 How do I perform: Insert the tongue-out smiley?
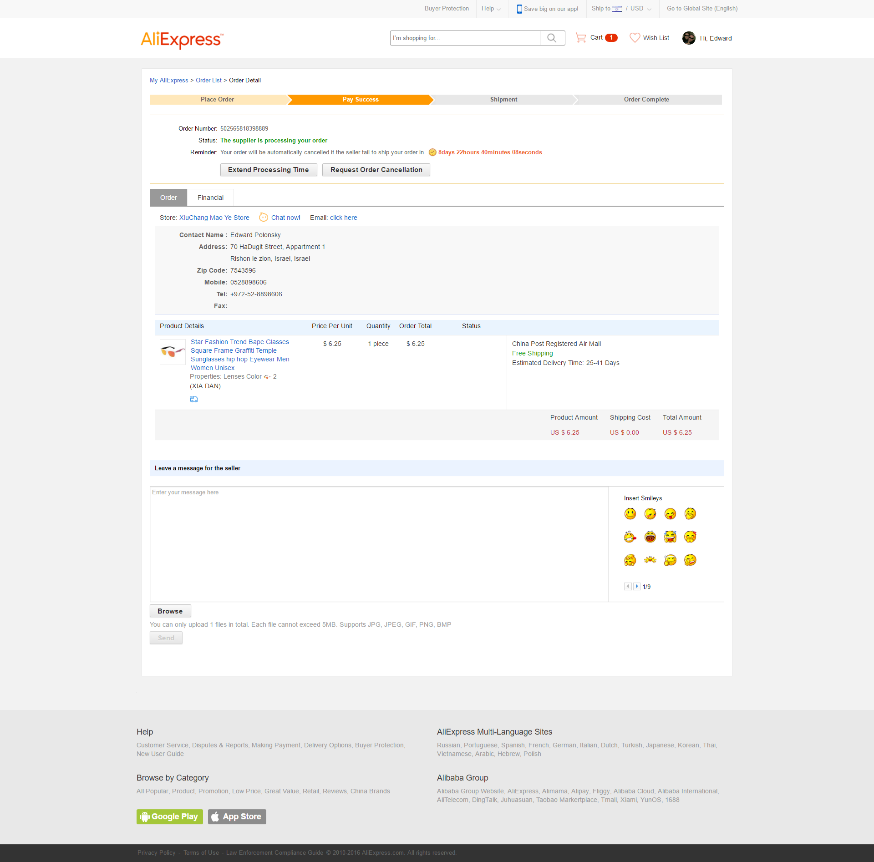tap(670, 514)
